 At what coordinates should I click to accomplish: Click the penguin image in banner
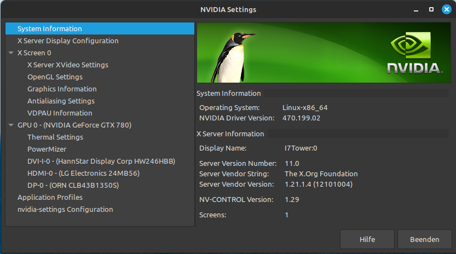tap(233, 57)
